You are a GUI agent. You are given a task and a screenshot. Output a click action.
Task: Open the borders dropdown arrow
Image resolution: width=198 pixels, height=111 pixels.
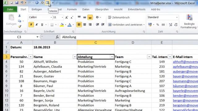click(x=56, y=25)
